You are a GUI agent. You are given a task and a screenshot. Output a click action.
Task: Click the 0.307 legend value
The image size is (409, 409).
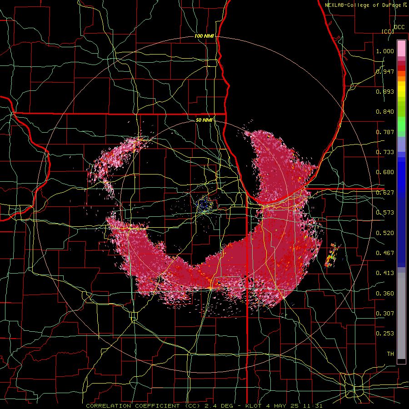point(385,314)
